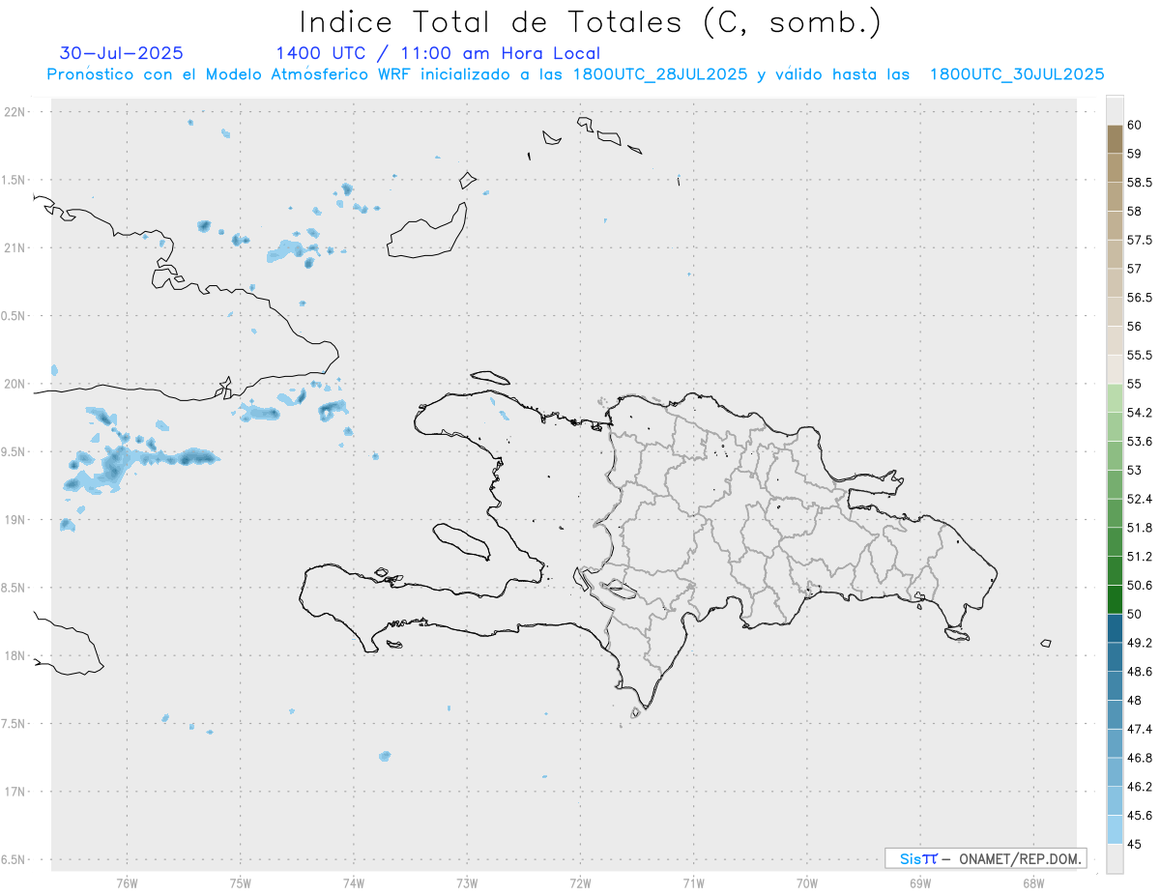Click the '47.4' colorbar label

point(1139,729)
